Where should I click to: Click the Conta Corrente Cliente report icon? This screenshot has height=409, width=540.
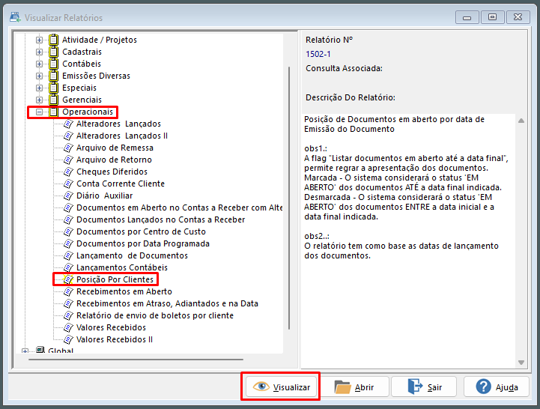pyautogui.click(x=69, y=184)
